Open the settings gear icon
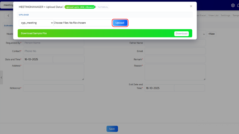The width and height of the screenshot is (239, 134). coord(233,5)
